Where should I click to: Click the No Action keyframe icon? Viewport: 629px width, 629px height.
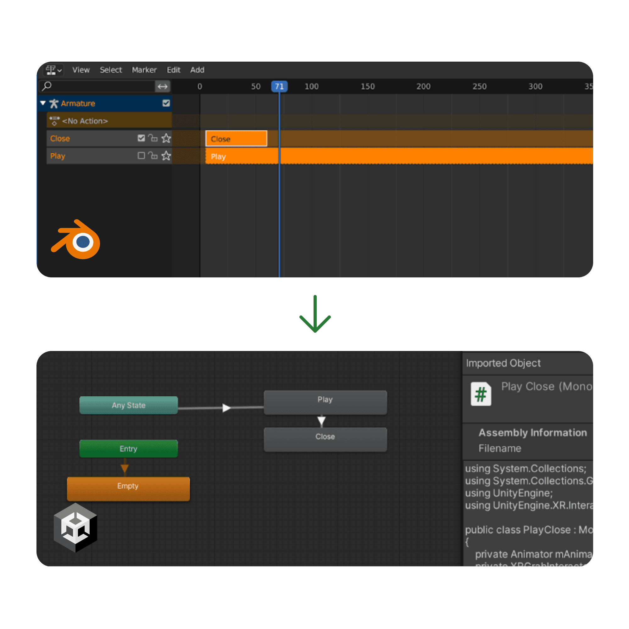point(54,121)
